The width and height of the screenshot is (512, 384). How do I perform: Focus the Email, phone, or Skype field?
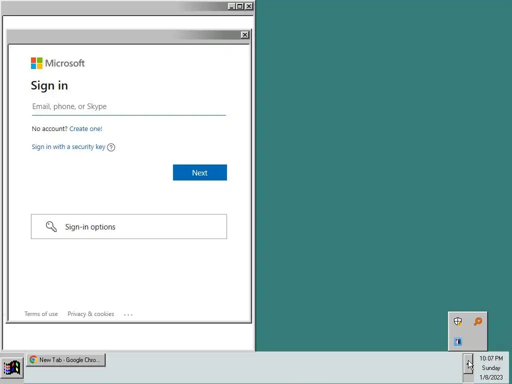128,107
